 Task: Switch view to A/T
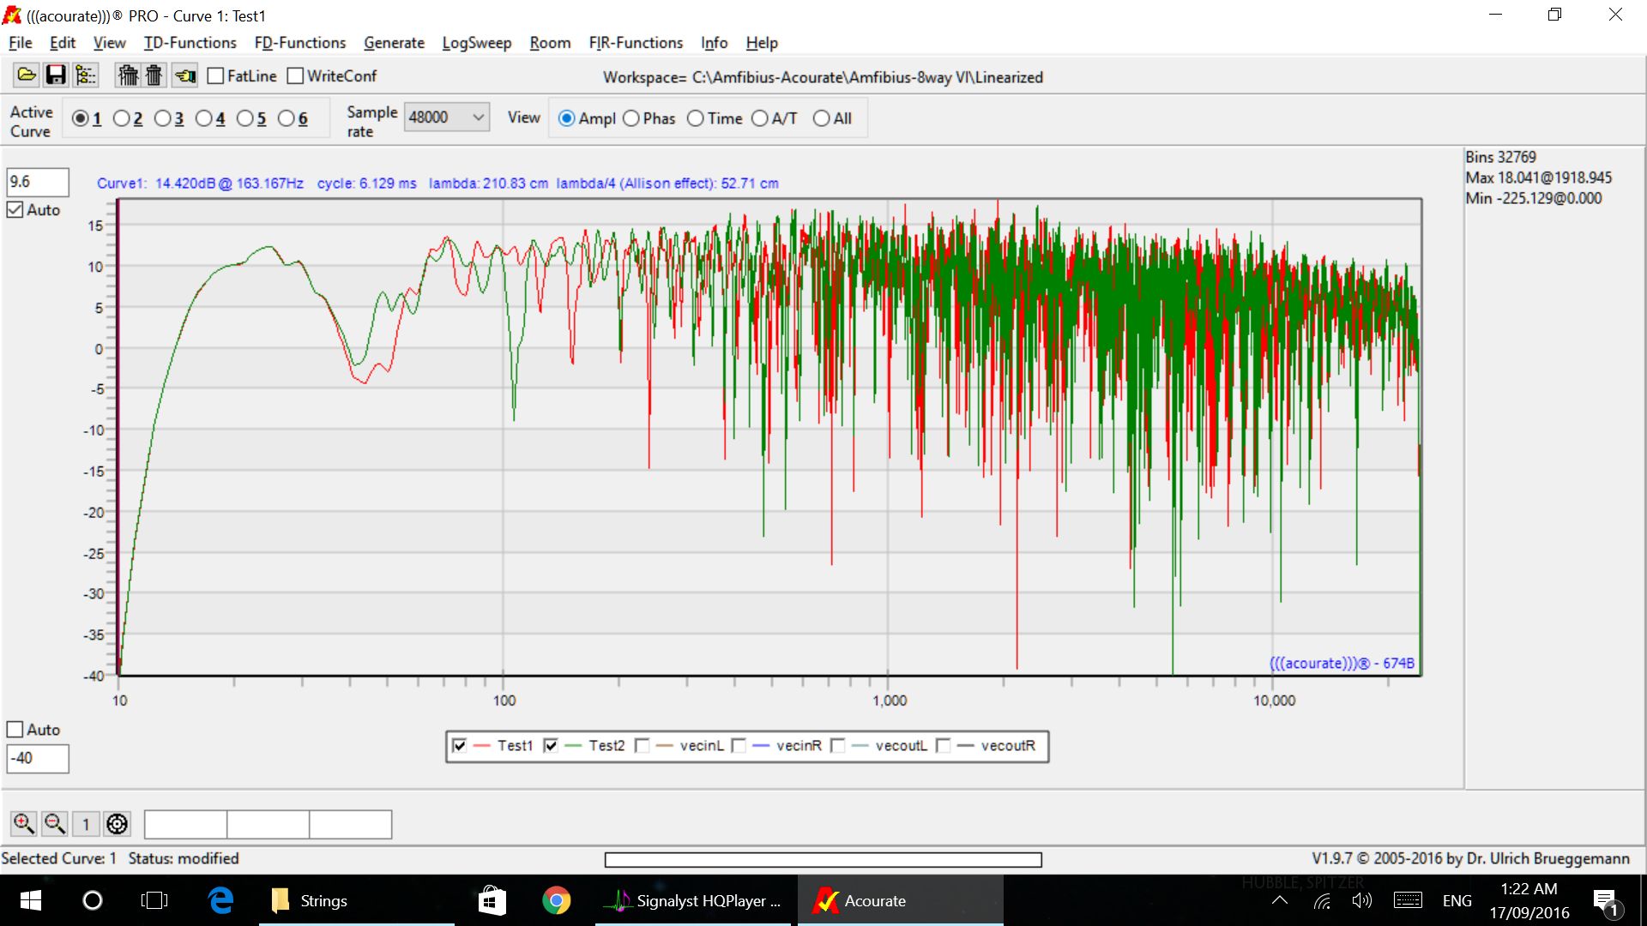pyautogui.click(x=760, y=118)
